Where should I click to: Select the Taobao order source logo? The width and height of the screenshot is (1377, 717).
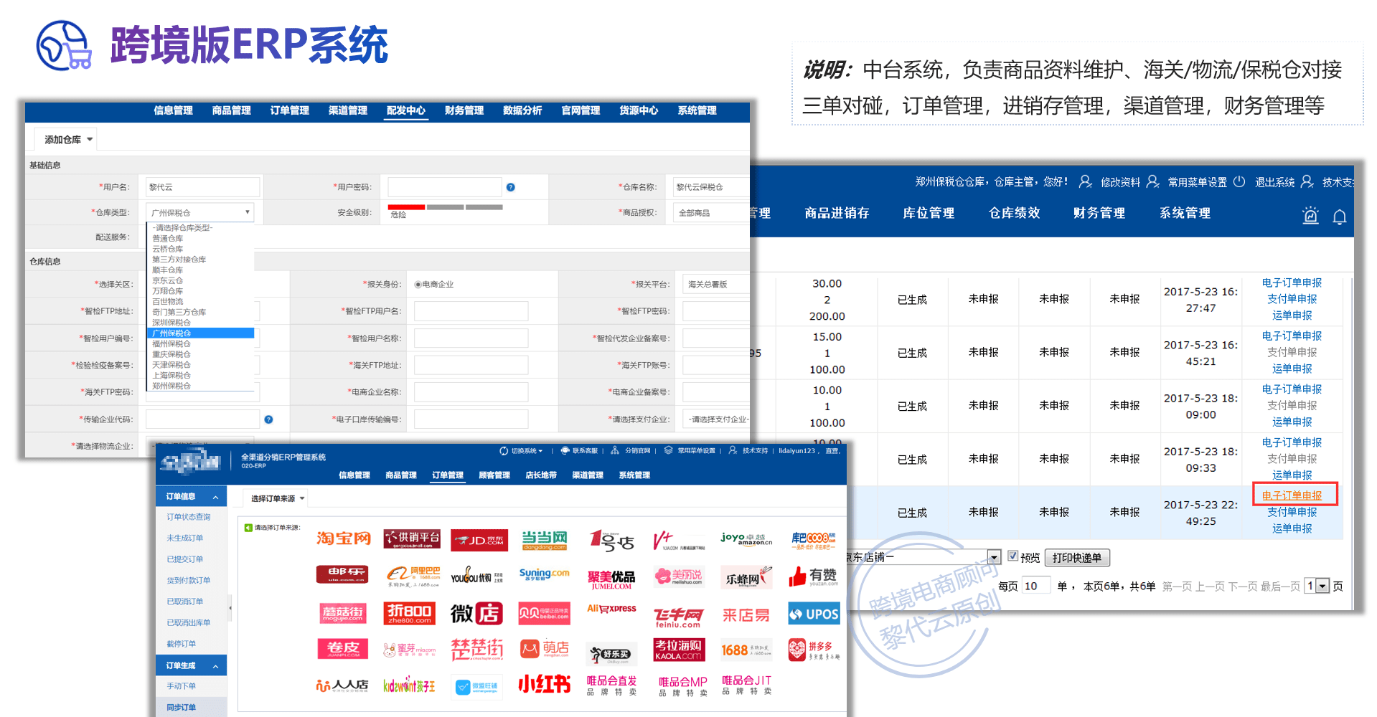(x=344, y=538)
